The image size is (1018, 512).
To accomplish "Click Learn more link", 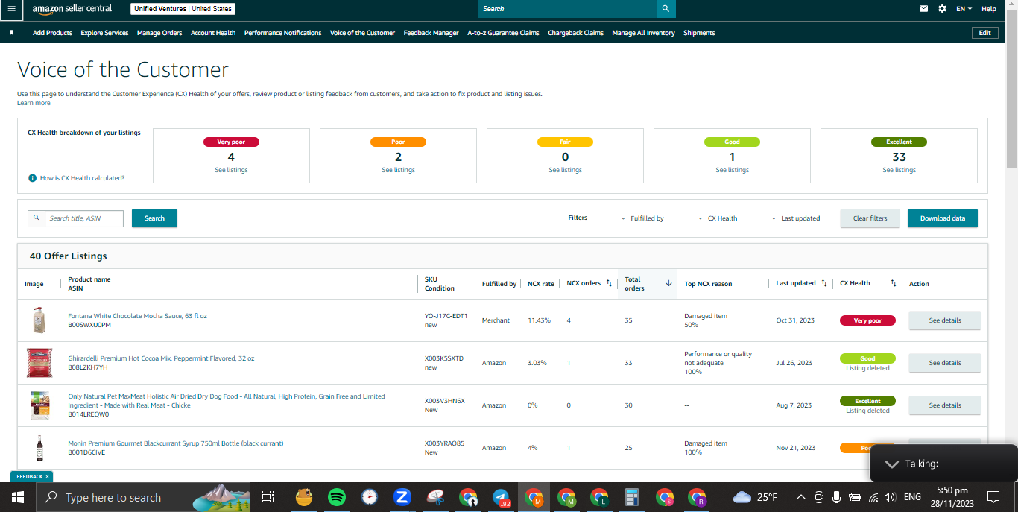I will point(34,103).
